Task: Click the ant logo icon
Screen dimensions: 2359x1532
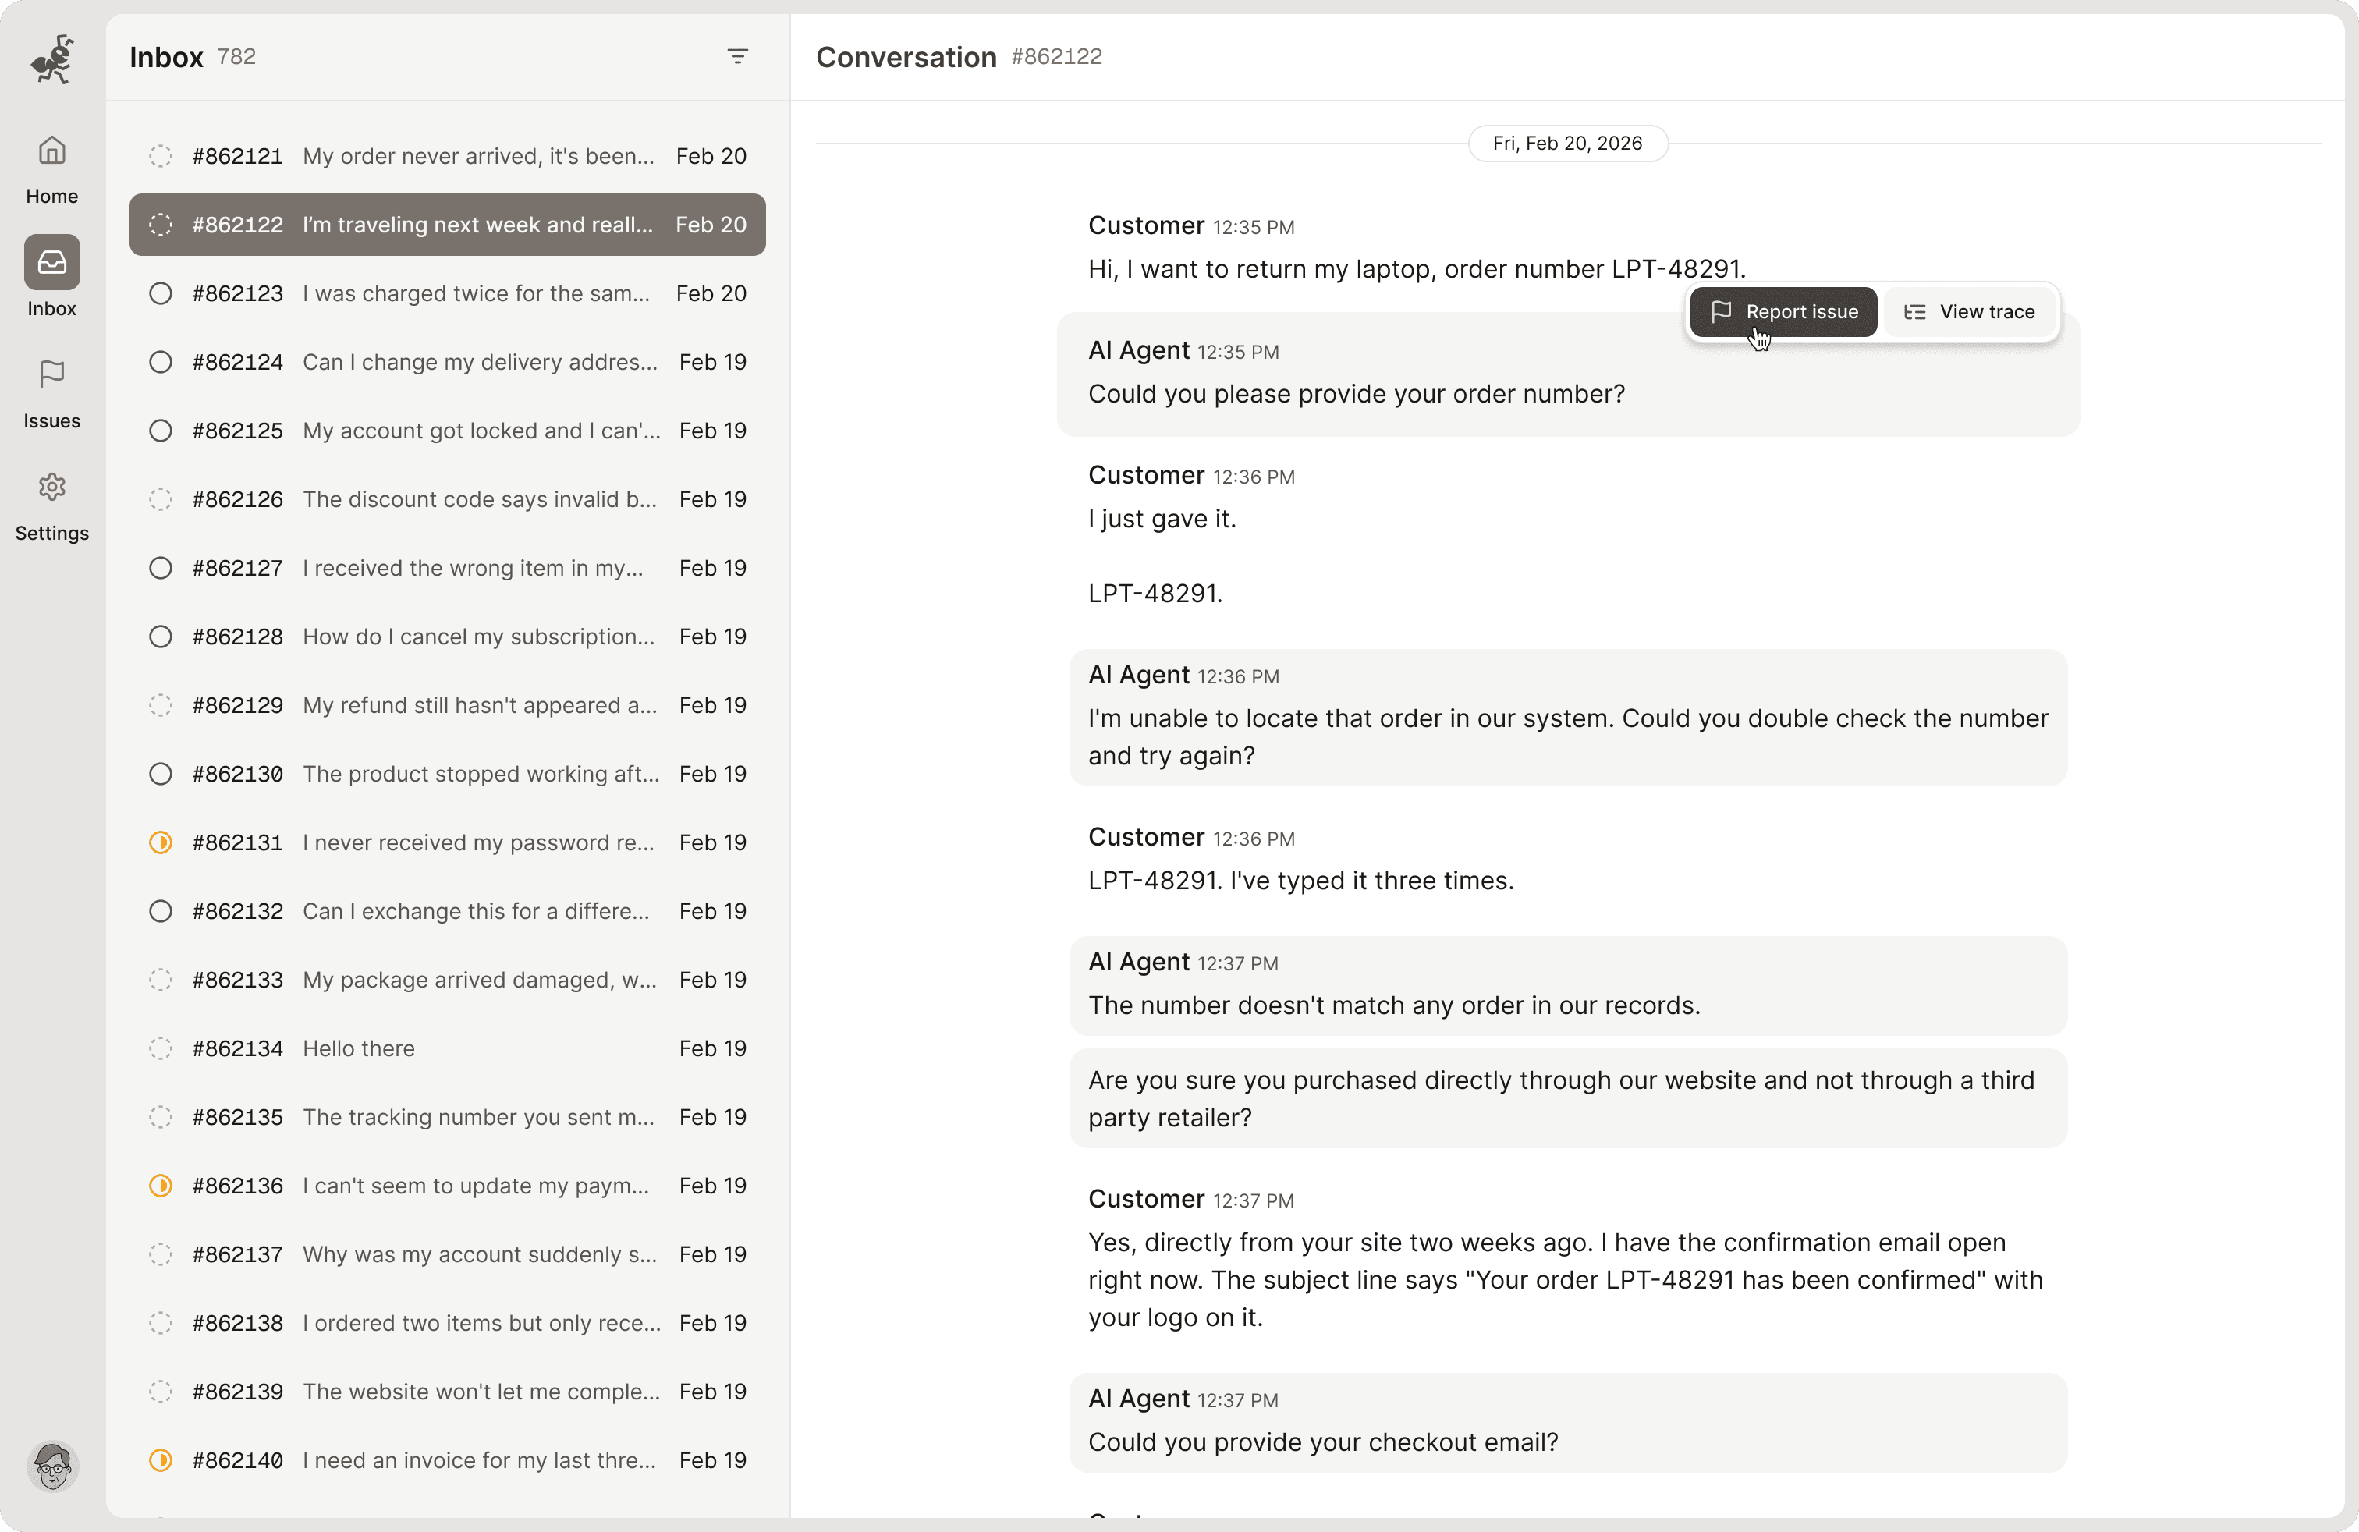Action: point(51,59)
